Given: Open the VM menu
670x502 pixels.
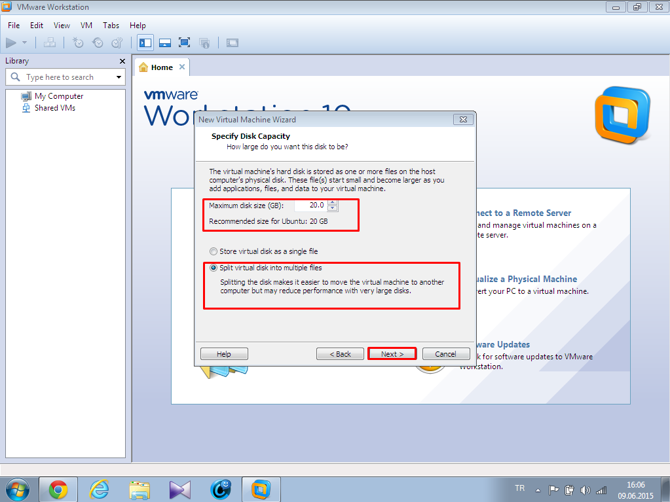Looking at the screenshot, I should point(86,25).
